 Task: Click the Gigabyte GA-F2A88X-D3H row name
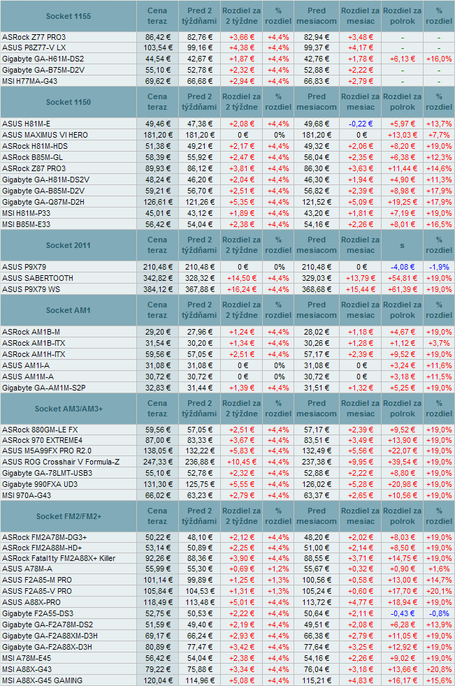47,647
